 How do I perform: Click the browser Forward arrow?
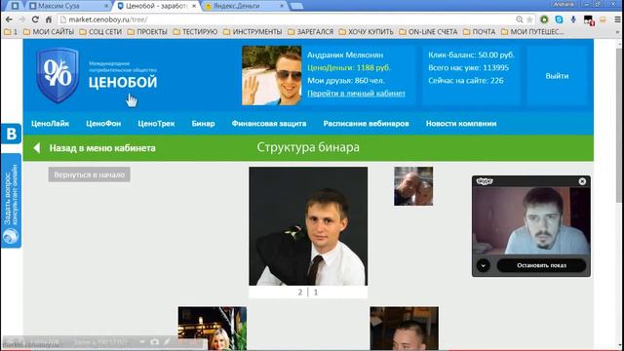coord(21,19)
